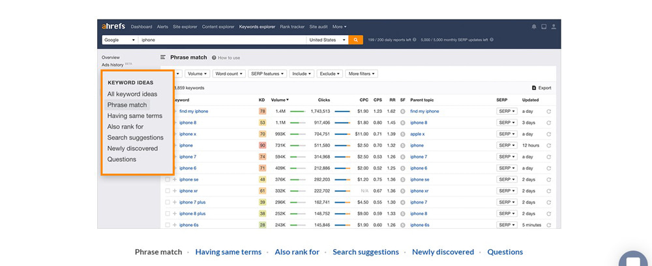
Task: Open the Volume filter dropdown
Action: pyautogui.click(x=198, y=74)
